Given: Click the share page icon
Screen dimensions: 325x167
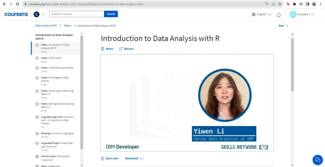Looking at the screenshot, I should pyautogui.click(x=273, y=4).
